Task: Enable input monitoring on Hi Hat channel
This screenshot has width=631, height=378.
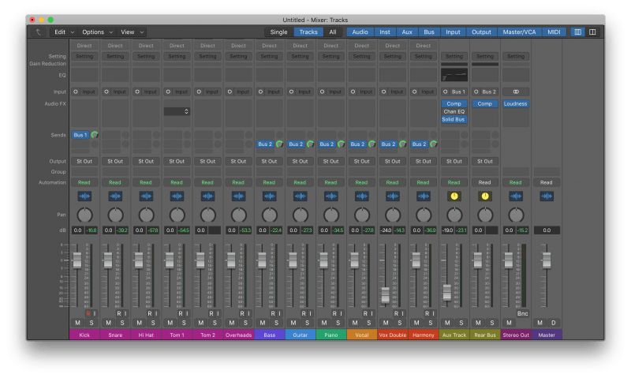Action: [156, 313]
